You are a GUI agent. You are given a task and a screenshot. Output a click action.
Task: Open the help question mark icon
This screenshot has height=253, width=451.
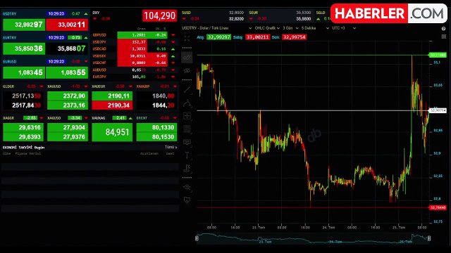tap(443, 29)
